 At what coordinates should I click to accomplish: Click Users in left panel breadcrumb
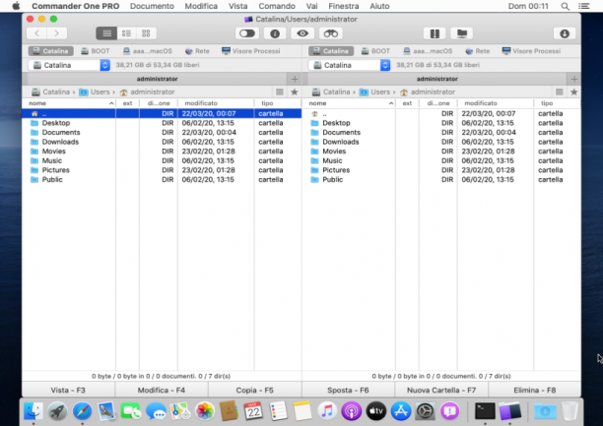[95, 91]
